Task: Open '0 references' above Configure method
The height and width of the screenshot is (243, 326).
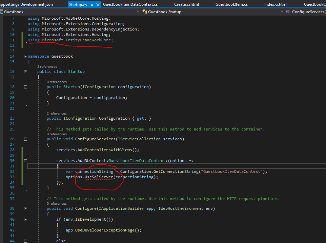Action: click(x=57, y=203)
